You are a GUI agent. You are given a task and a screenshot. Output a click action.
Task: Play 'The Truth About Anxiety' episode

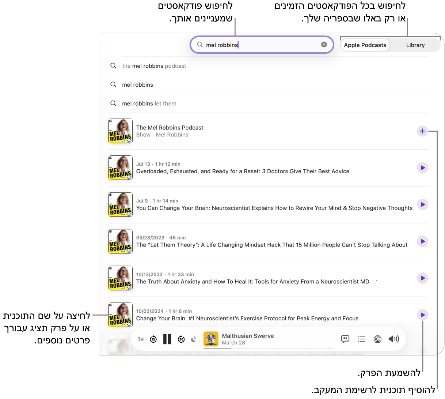coord(422,278)
